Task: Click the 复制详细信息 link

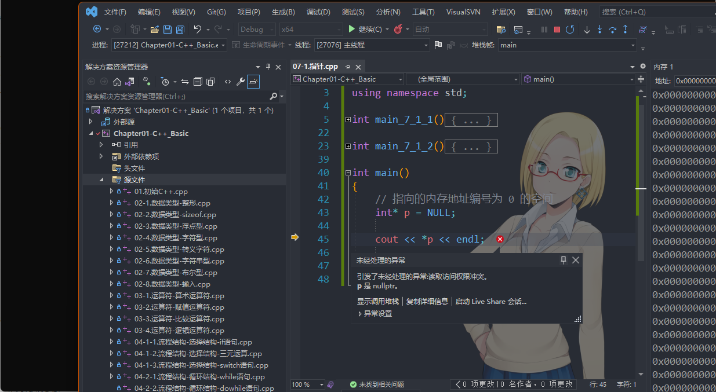Action: (427, 301)
